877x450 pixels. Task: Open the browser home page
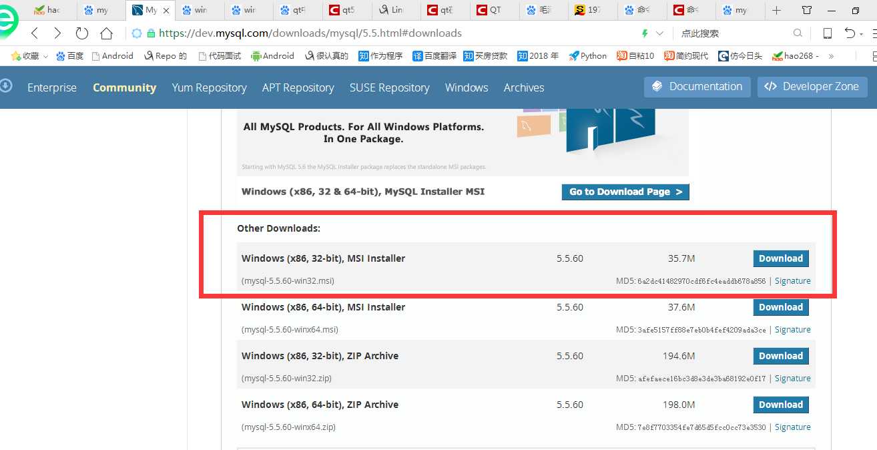click(x=106, y=33)
